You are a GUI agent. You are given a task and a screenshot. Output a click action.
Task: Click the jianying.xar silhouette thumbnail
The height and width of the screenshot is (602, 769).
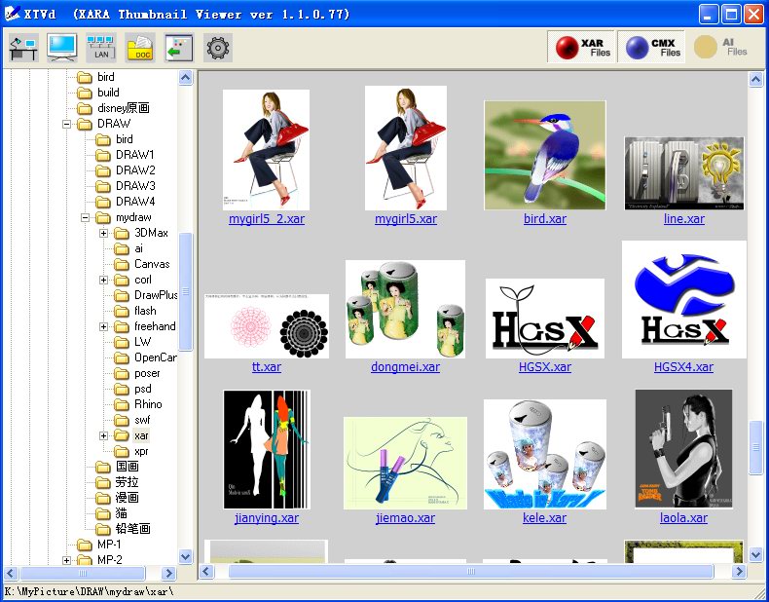tap(267, 449)
